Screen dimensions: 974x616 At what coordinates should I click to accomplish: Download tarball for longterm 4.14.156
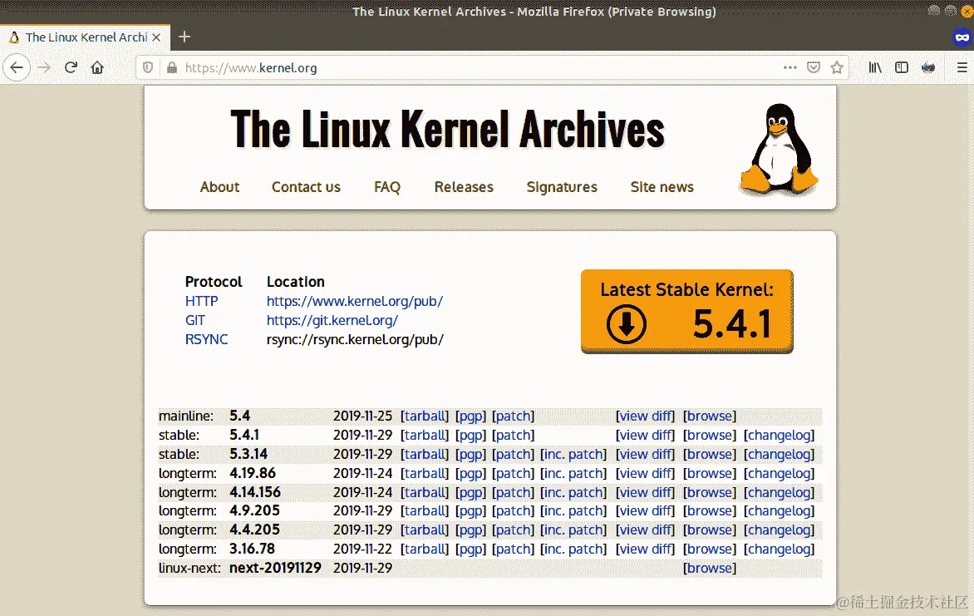point(425,493)
